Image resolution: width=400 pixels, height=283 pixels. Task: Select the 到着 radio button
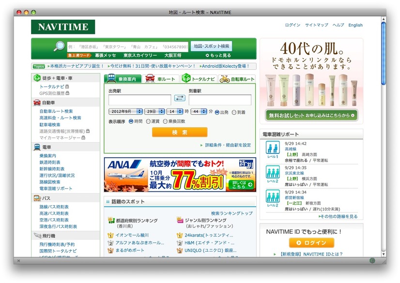pyautogui.click(x=234, y=112)
